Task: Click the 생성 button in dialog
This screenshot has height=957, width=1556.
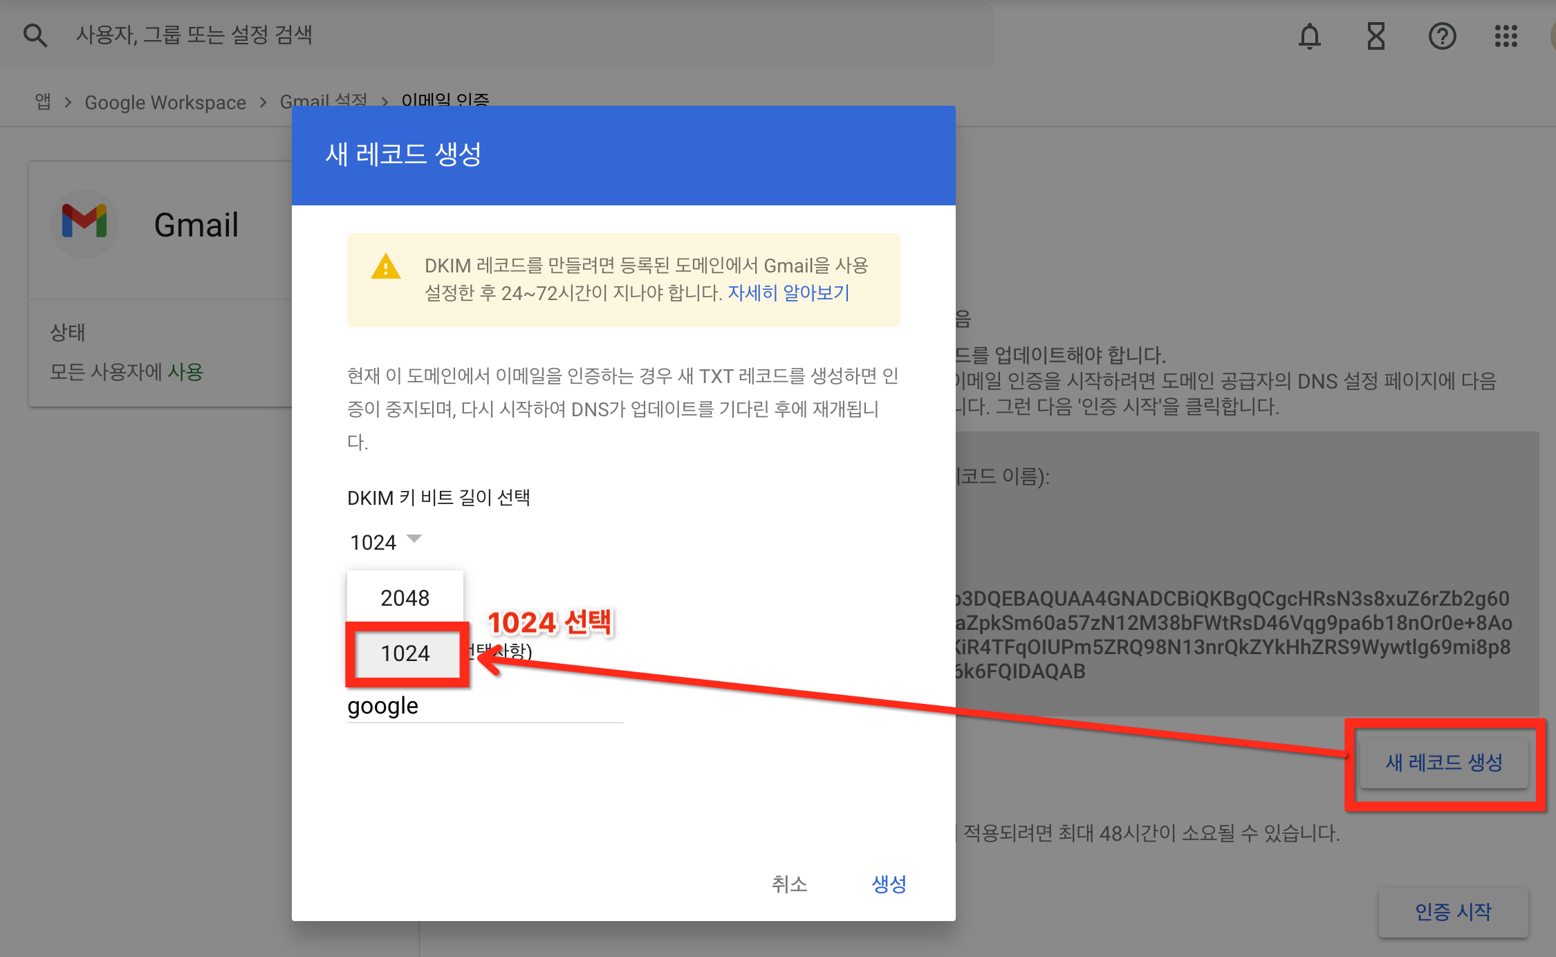Action: [889, 884]
